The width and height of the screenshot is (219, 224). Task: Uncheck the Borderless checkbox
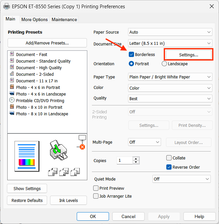pos(131,54)
